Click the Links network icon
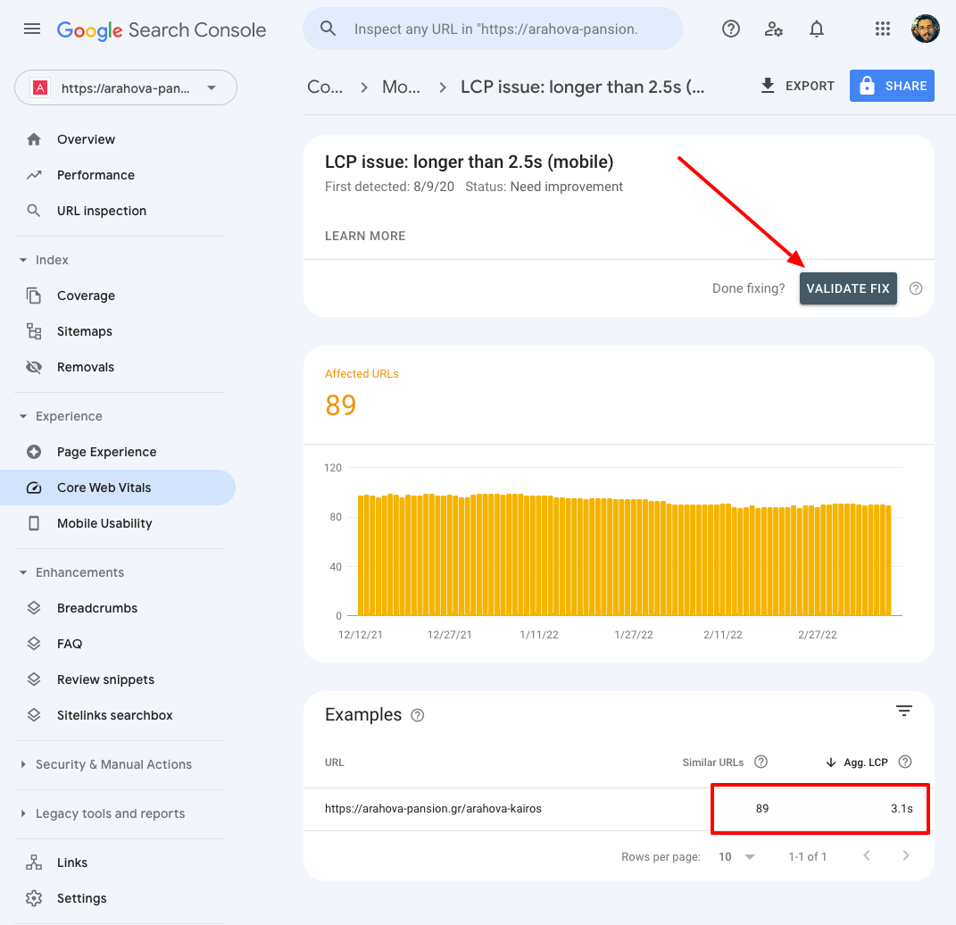The width and height of the screenshot is (956, 925). 34,862
